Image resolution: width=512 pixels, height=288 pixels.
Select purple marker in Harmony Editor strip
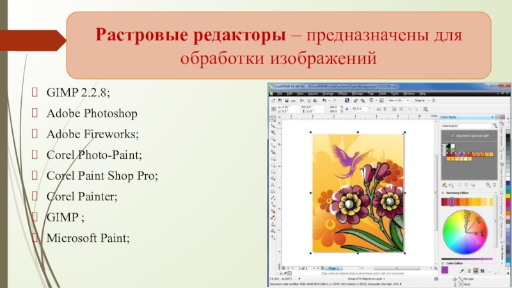coord(452,202)
